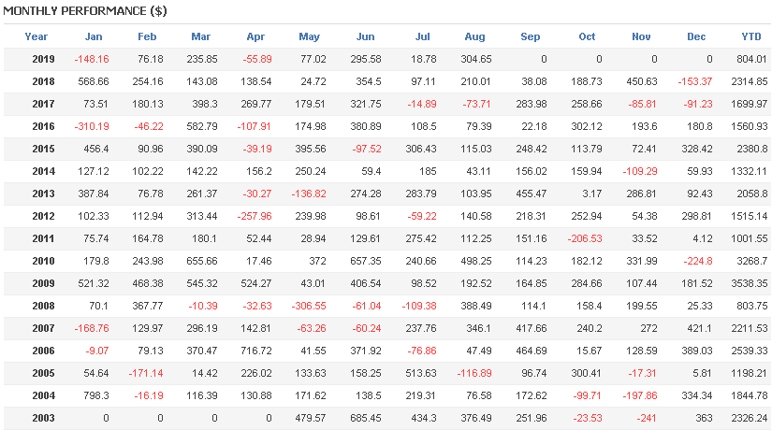The height and width of the screenshot is (430, 772).
Task: Click the 2019 row label
Action: [43, 59]
